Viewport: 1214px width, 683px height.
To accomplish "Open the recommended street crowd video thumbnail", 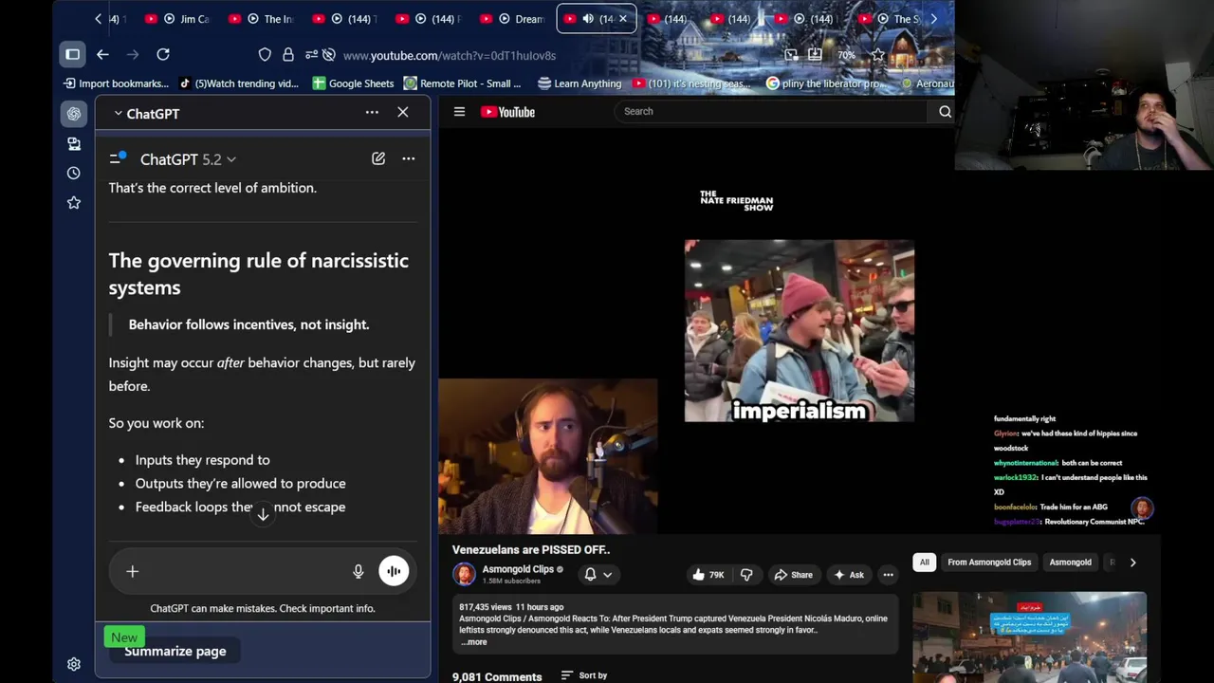I will click(1029, 637).
